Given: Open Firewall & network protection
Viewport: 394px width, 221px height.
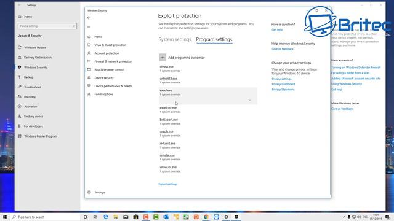Looking at the screenshot, I should [113, 61].
